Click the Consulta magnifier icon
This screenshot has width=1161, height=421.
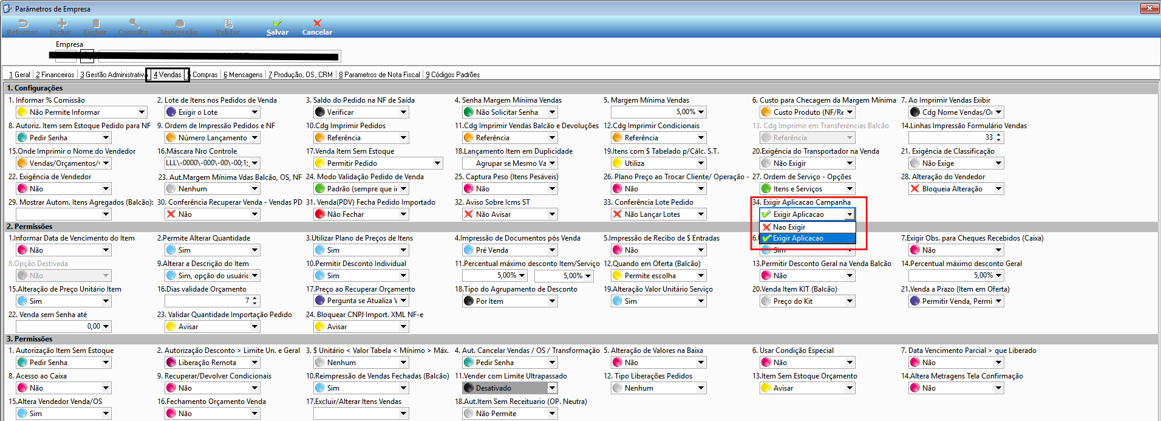(134, 23)
